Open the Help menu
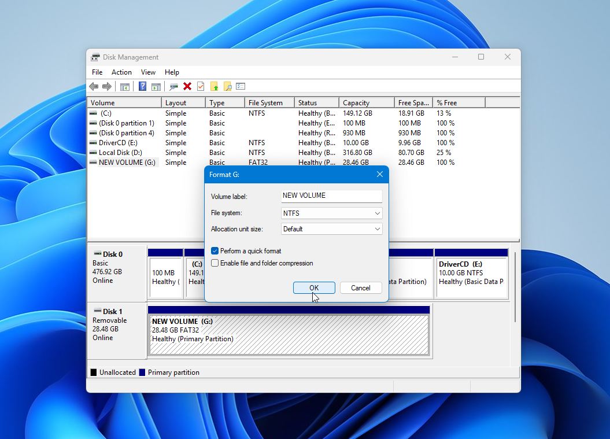This screenshot has height=439, width=610. pyautogui.click(x=172, y=72)
